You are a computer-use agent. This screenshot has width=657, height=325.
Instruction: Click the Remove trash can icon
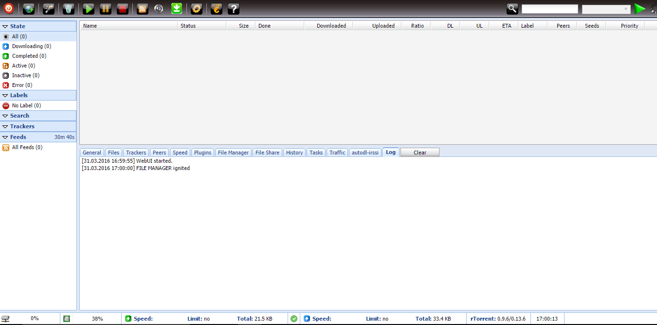click(x=69, y=8)
